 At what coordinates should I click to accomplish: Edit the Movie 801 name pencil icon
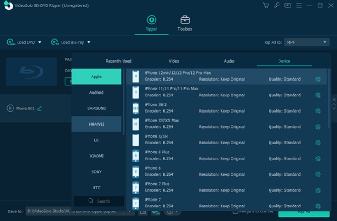pyautogui.click(x=40, y=108)
